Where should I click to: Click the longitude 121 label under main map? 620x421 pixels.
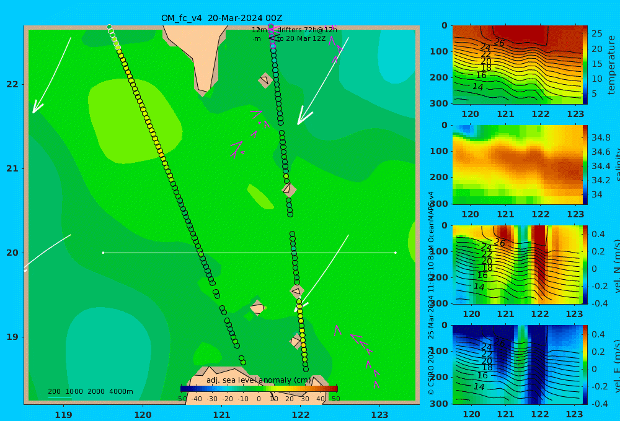221,415
